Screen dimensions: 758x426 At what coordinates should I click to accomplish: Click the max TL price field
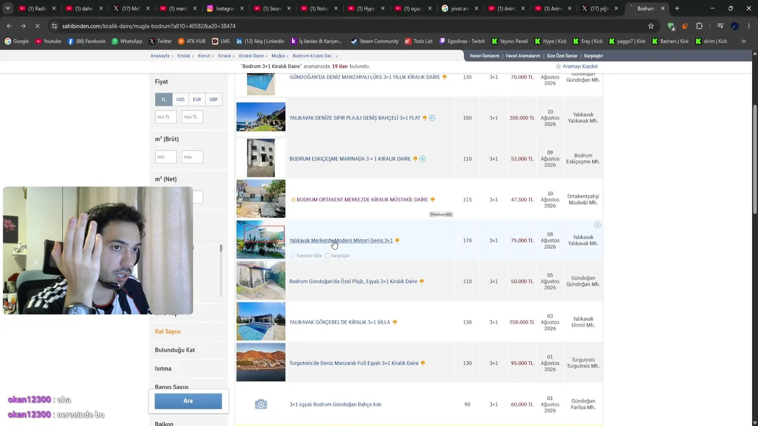click(x=192, y=117)
